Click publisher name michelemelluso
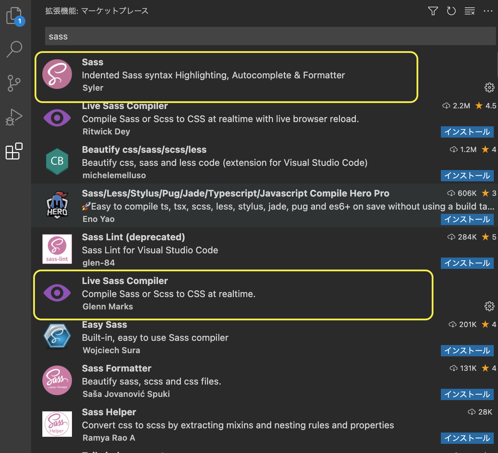Image resolution: width=498 pixels, height=453 pixels. click(114, 175)
